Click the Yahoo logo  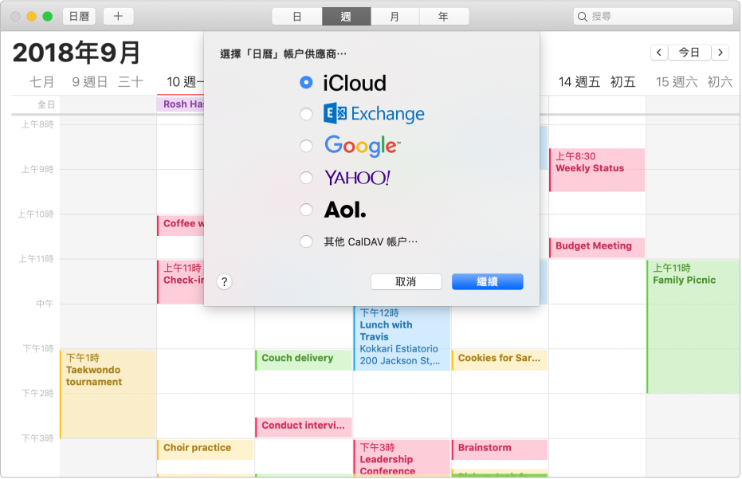[x=357, y=178]
